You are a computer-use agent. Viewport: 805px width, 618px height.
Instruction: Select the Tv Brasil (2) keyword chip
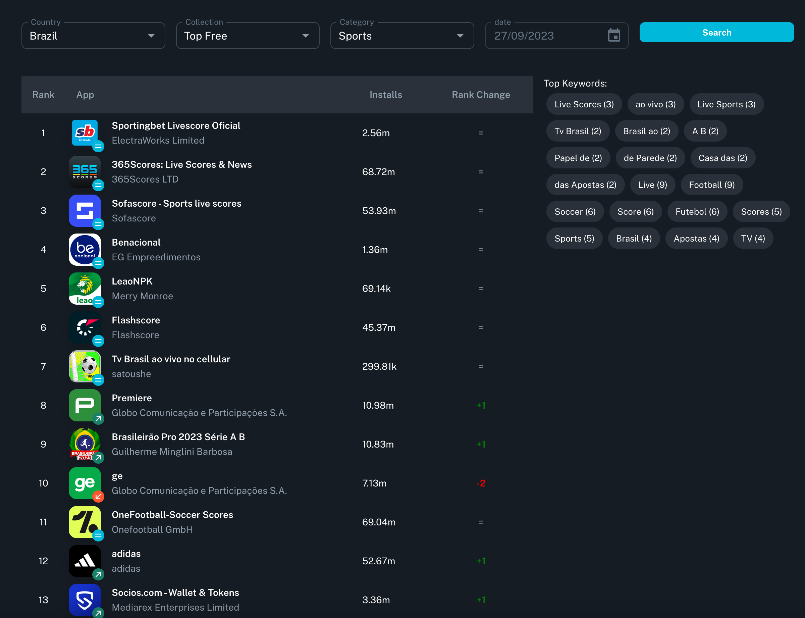click(x=578, y=131)
